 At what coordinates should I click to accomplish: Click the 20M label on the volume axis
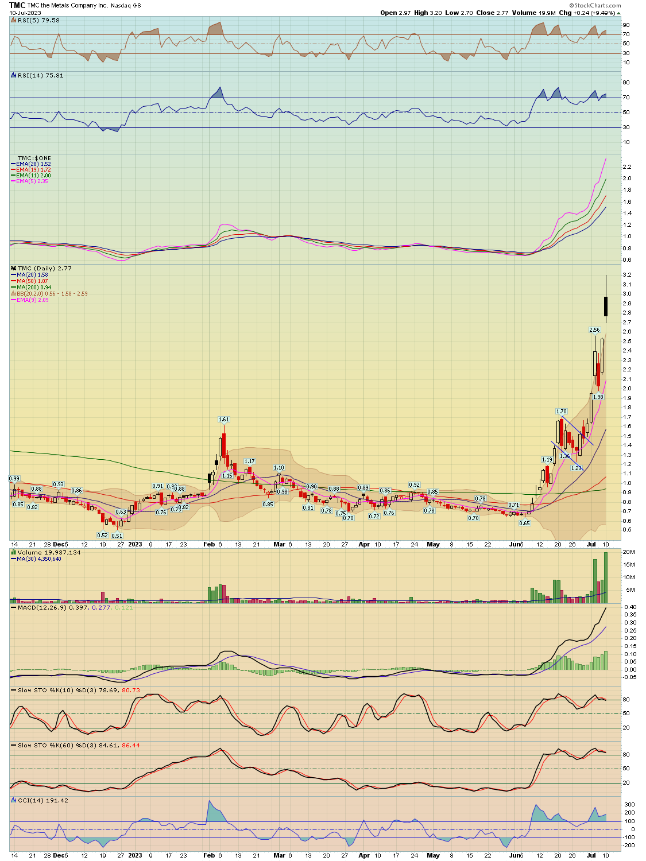coord(629,552)
